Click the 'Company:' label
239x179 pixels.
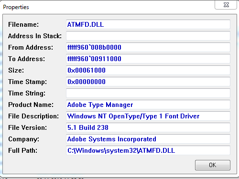pos(24,139)
